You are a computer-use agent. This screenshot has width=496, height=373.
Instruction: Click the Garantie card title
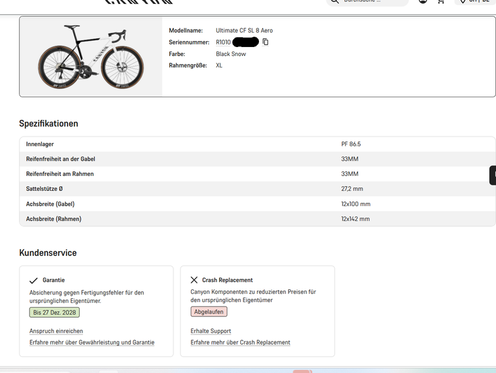(53, 280)
